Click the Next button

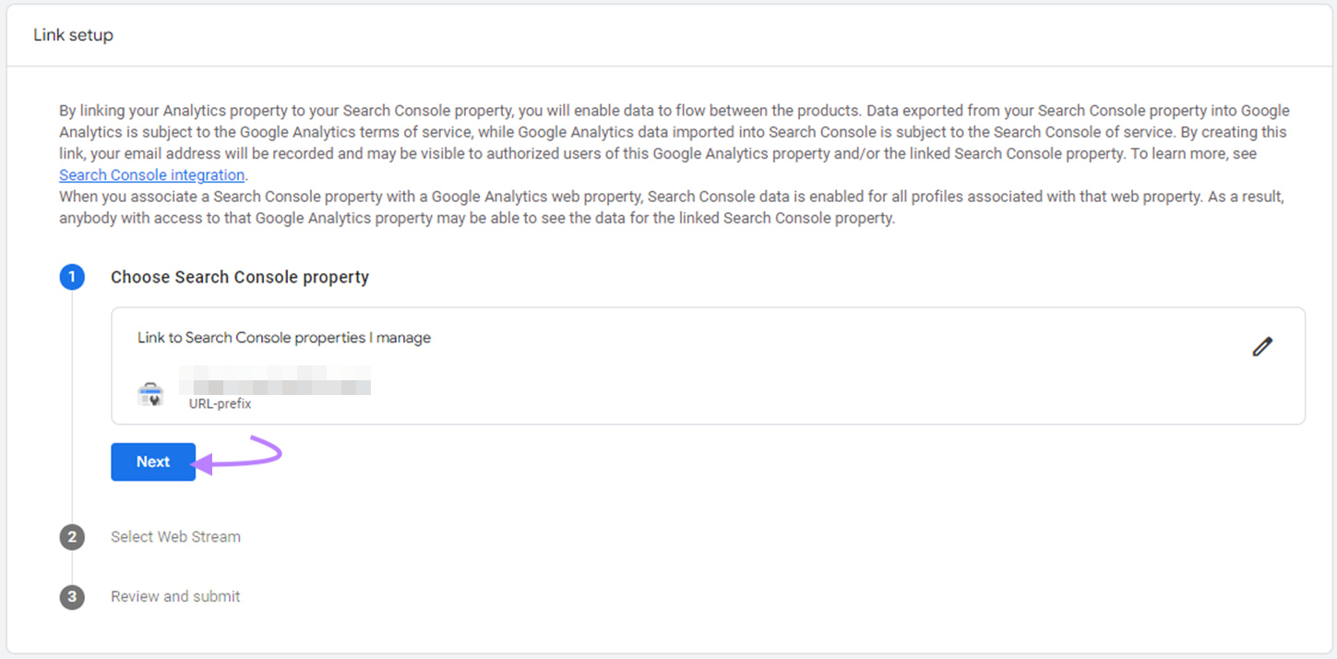[x=153, y=461]
